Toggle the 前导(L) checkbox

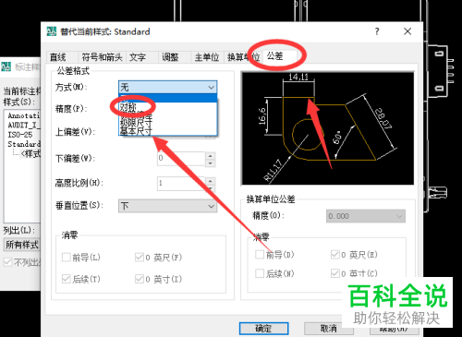tap(67, 257)
